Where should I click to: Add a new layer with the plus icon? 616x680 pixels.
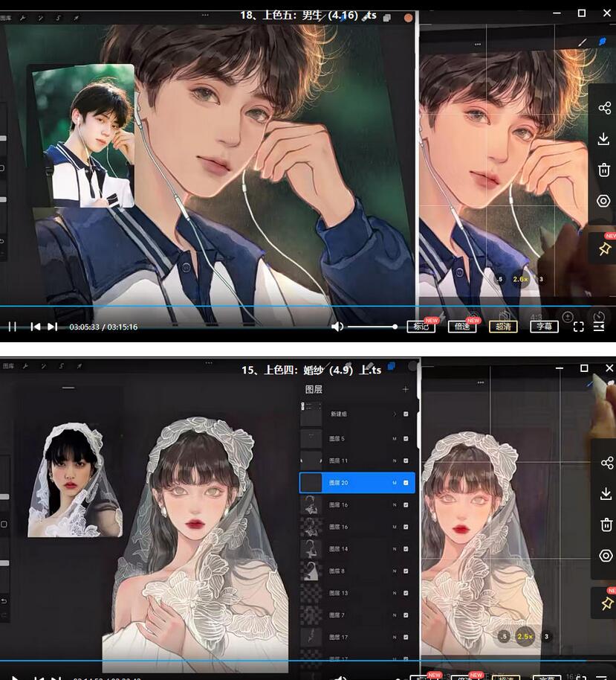(406, 389)
